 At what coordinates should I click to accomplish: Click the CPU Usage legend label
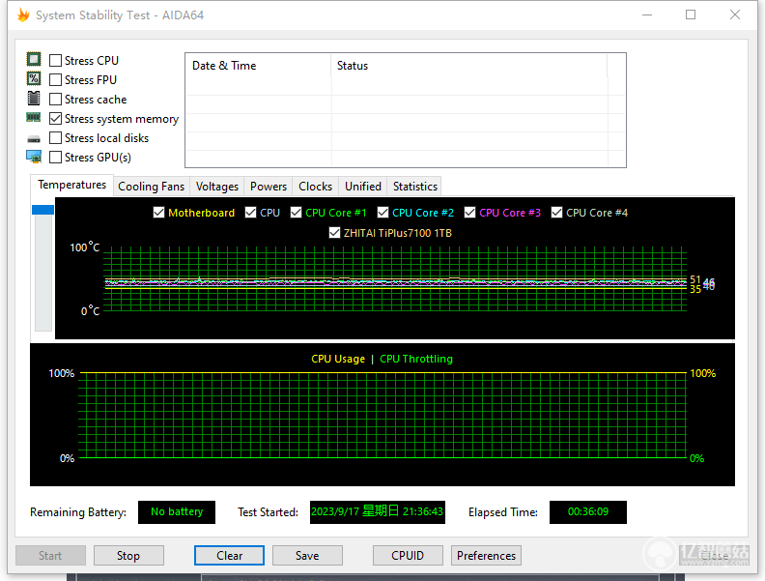tap(338, 359)
